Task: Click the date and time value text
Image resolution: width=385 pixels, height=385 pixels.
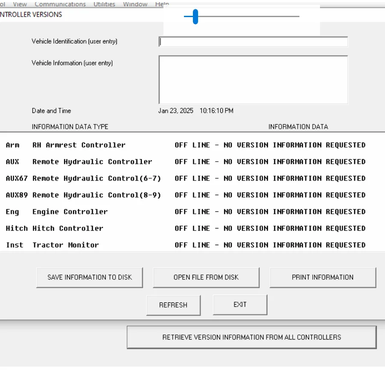Action: coord(195,111)
